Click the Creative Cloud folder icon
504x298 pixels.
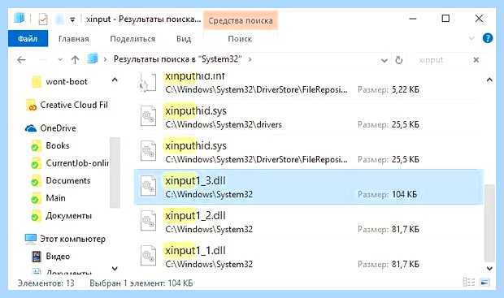(x=31, y=106)
